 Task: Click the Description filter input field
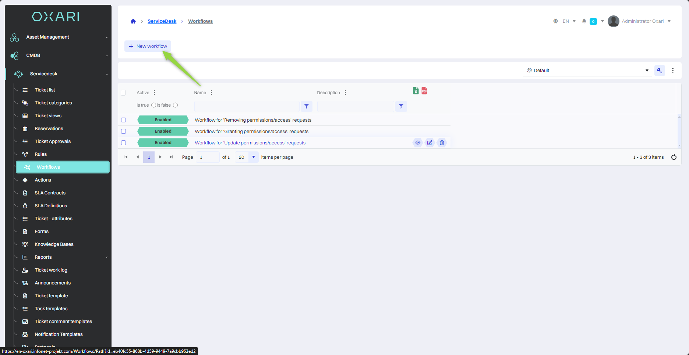(x=355, y=106)
